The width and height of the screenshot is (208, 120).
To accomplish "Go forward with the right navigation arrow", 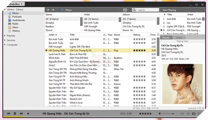I will click(53, 10).
